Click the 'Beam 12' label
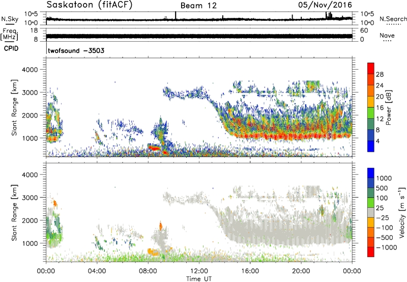Image resolution: width=407 pixels, height=282 pixels. pyautogui.click(x=198, y=6)
